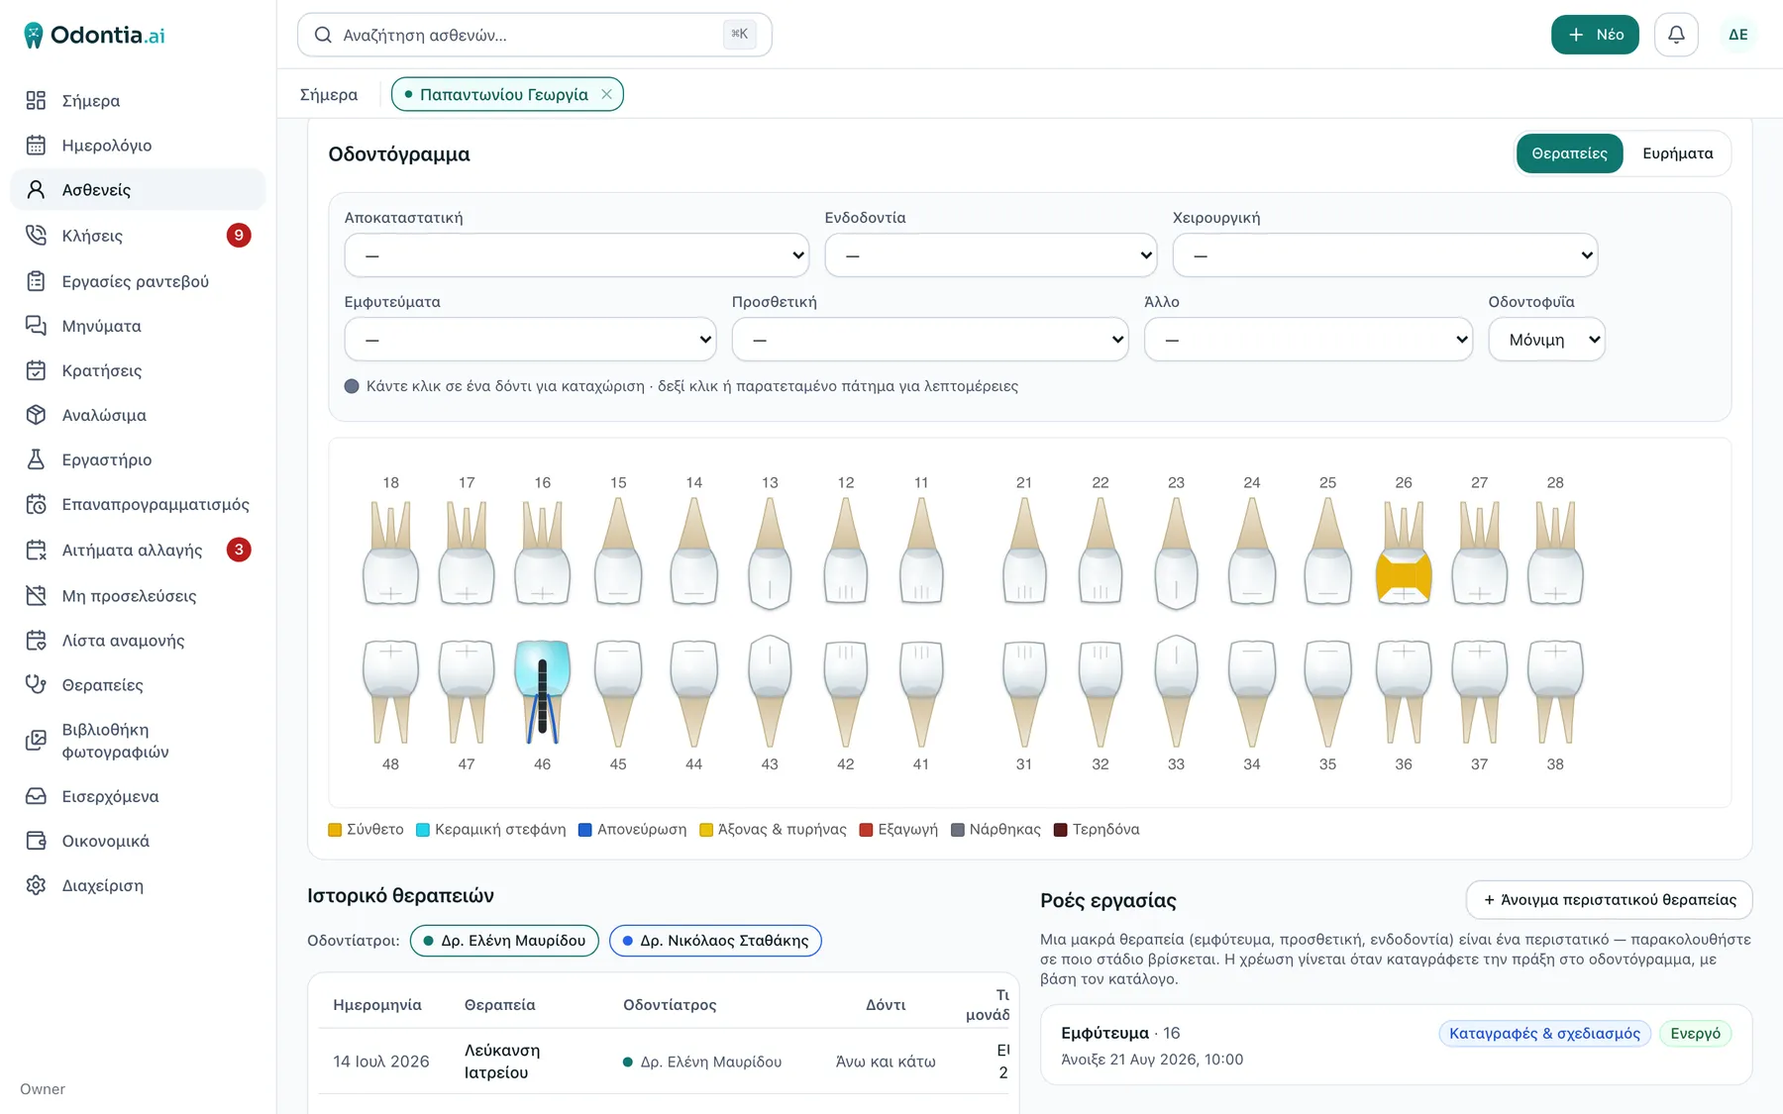1783x1114 pixels.
Task: Click the Εισερχόμενα inbox icon
Action: [x=36, y=796]
